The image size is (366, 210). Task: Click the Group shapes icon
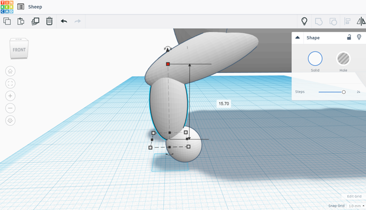point(319,22)
